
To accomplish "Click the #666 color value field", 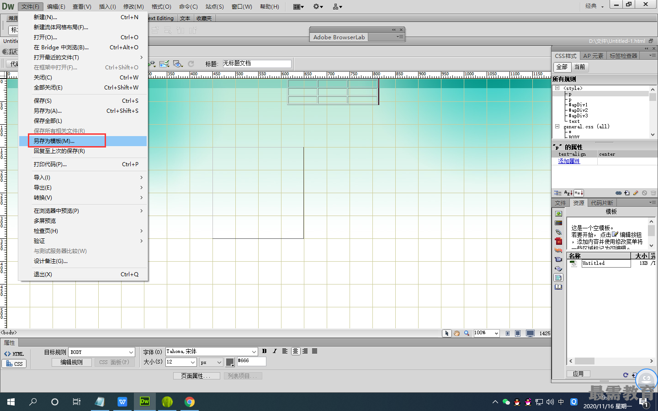I will (251, 361).
